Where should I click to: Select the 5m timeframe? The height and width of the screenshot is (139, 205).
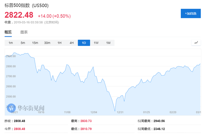[23, 43]
